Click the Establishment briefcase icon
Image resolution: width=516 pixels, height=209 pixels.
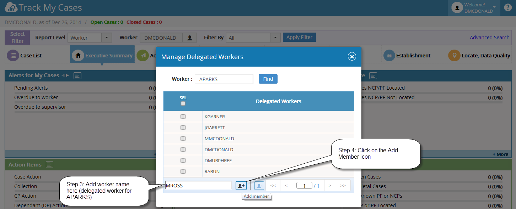click(x=389, y=55)
